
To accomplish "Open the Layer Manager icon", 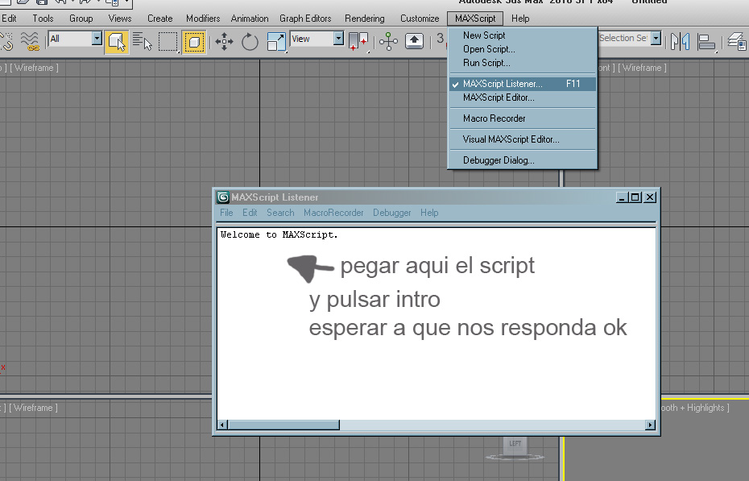I will coord(737,42).
